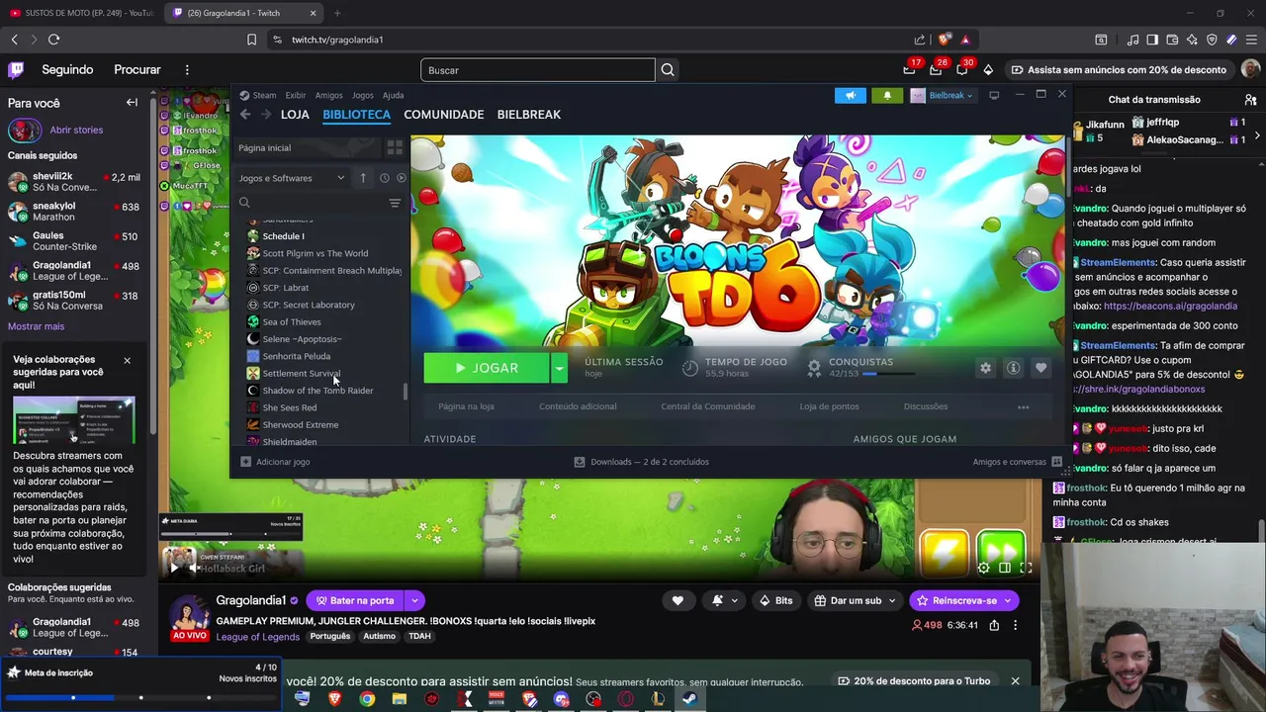
Task: Open Steam game settings gear in stream
Action: pyautogui.click(x=985, y=368)
